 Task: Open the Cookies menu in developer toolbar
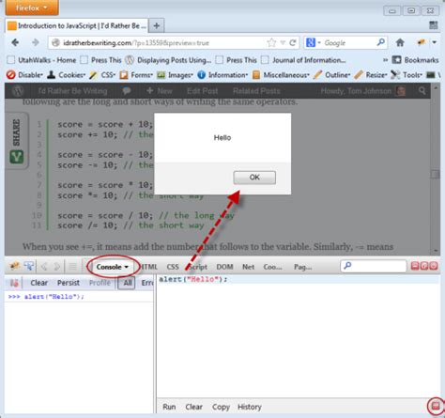coord(66,75)
